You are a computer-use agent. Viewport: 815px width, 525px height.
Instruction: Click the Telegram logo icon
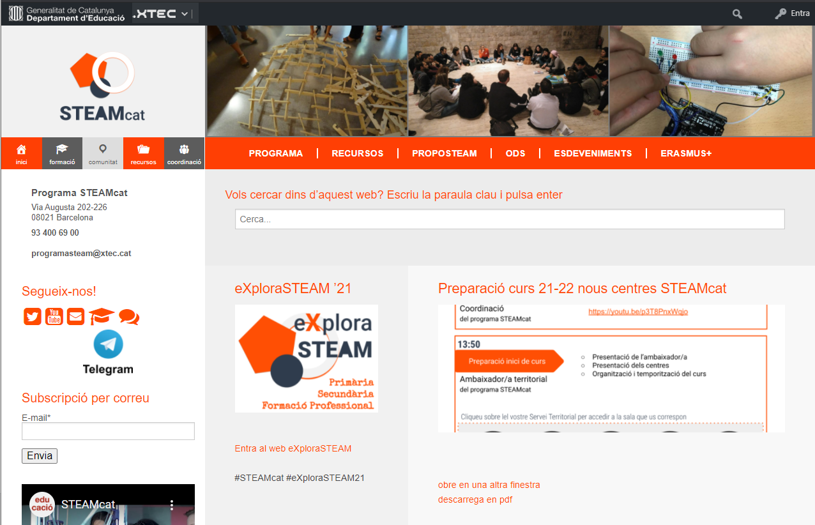coord(108,345)
